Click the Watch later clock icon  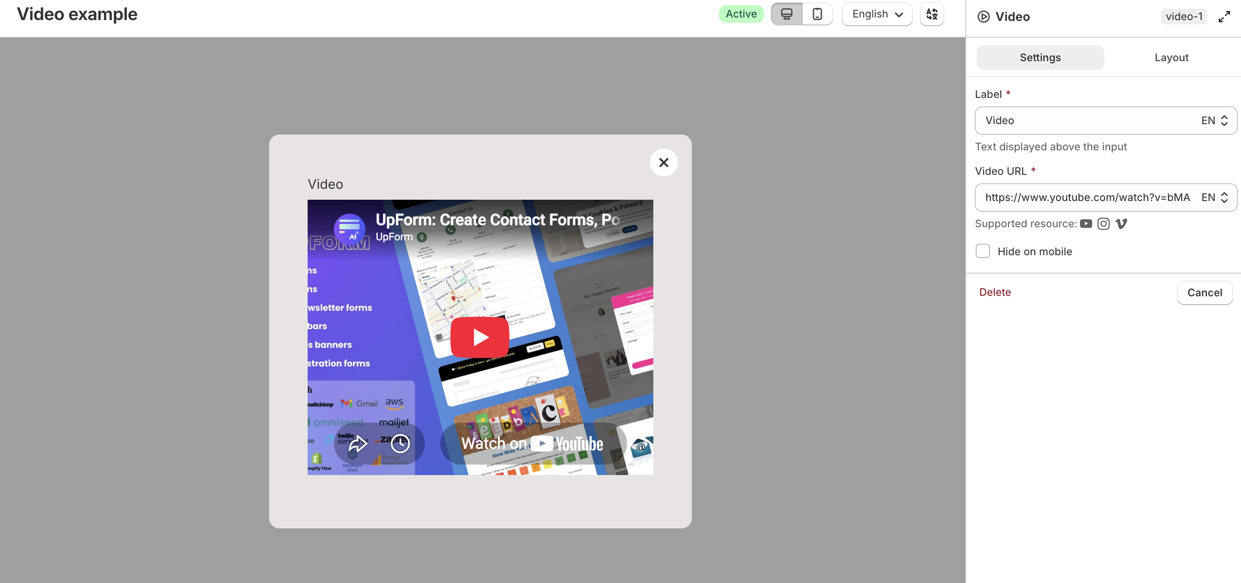pos(400,444)
